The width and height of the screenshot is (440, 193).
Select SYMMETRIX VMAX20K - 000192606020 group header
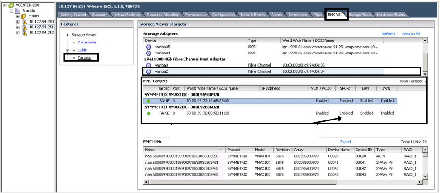182,107
